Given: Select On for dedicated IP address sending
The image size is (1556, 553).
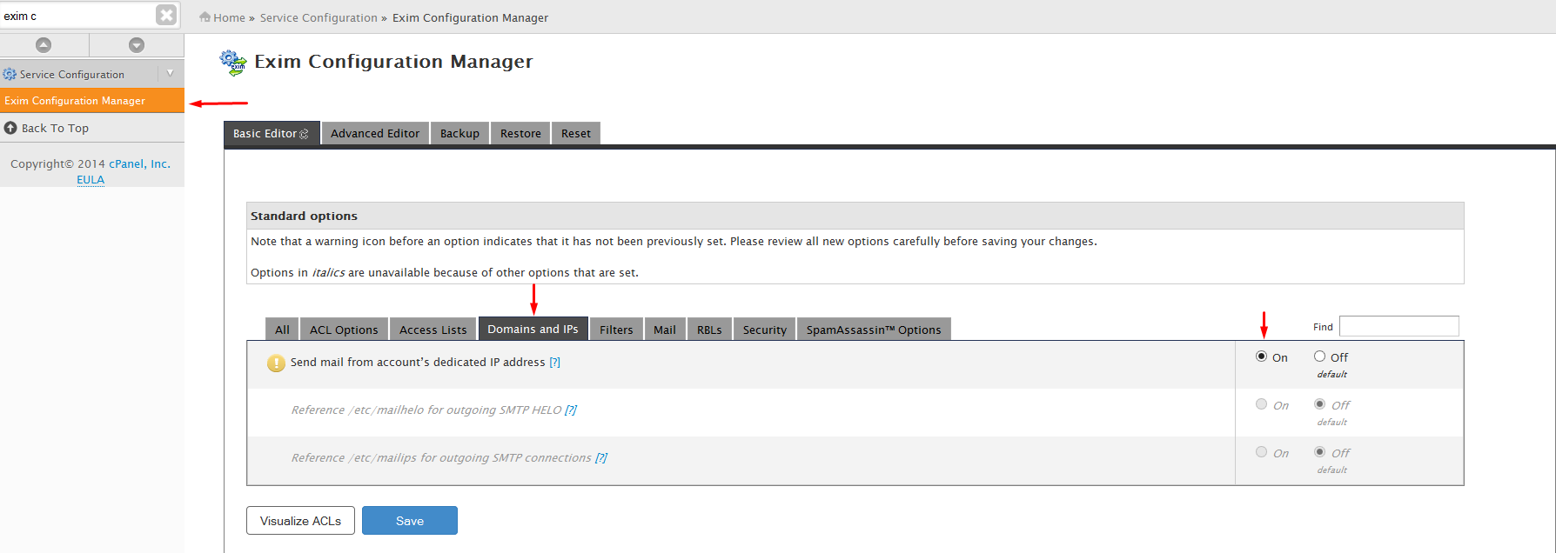Looking at the screenshot, I should click(x=1262, y=356).
